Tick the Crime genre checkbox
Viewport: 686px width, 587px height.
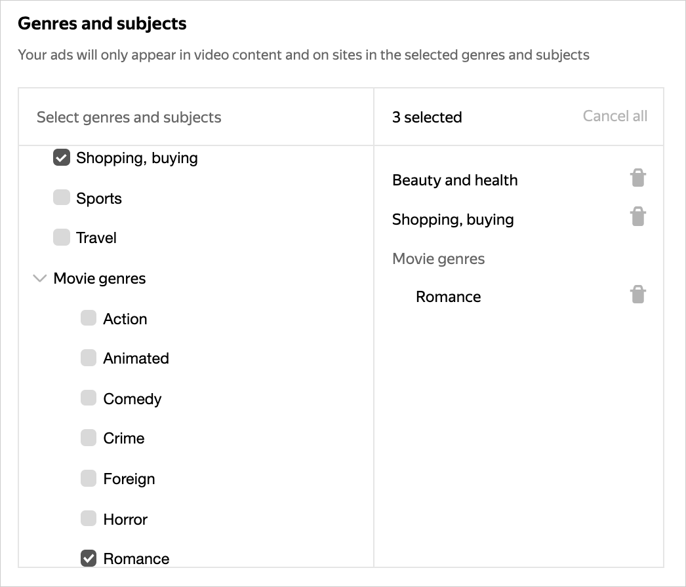(89, 438)
